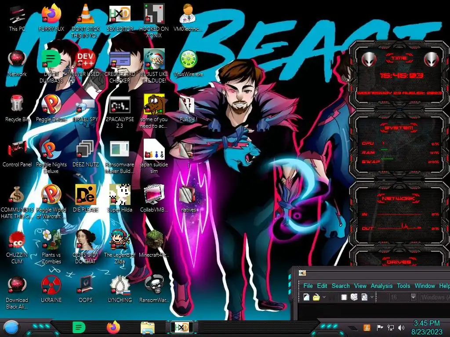
Task: Select the Control Panel desktop icon
Action: coord(17,154)
